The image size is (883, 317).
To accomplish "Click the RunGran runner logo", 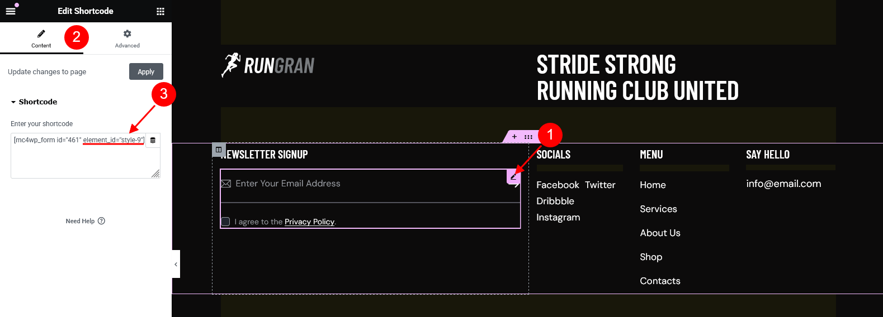I will click(x=268, y=65).
